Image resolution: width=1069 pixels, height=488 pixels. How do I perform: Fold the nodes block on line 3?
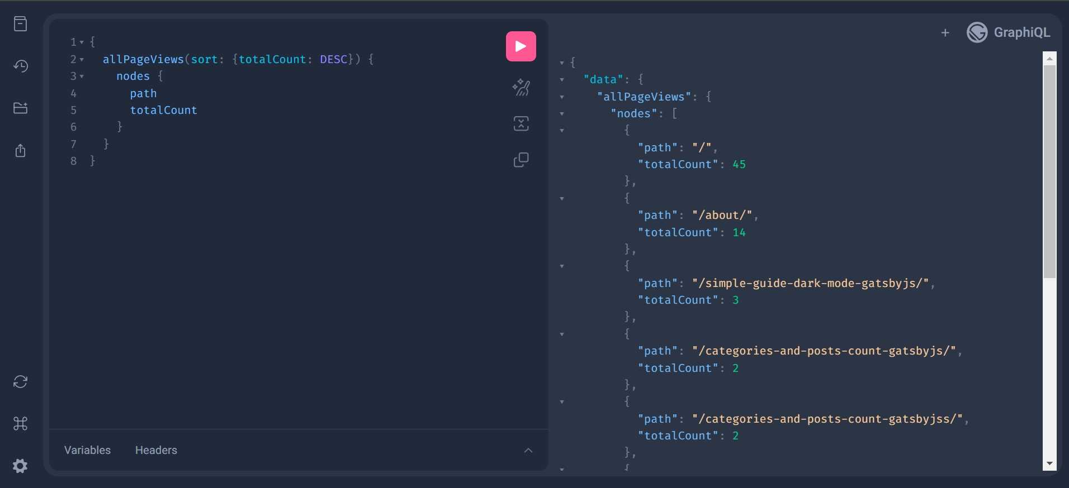pos(82,76)
